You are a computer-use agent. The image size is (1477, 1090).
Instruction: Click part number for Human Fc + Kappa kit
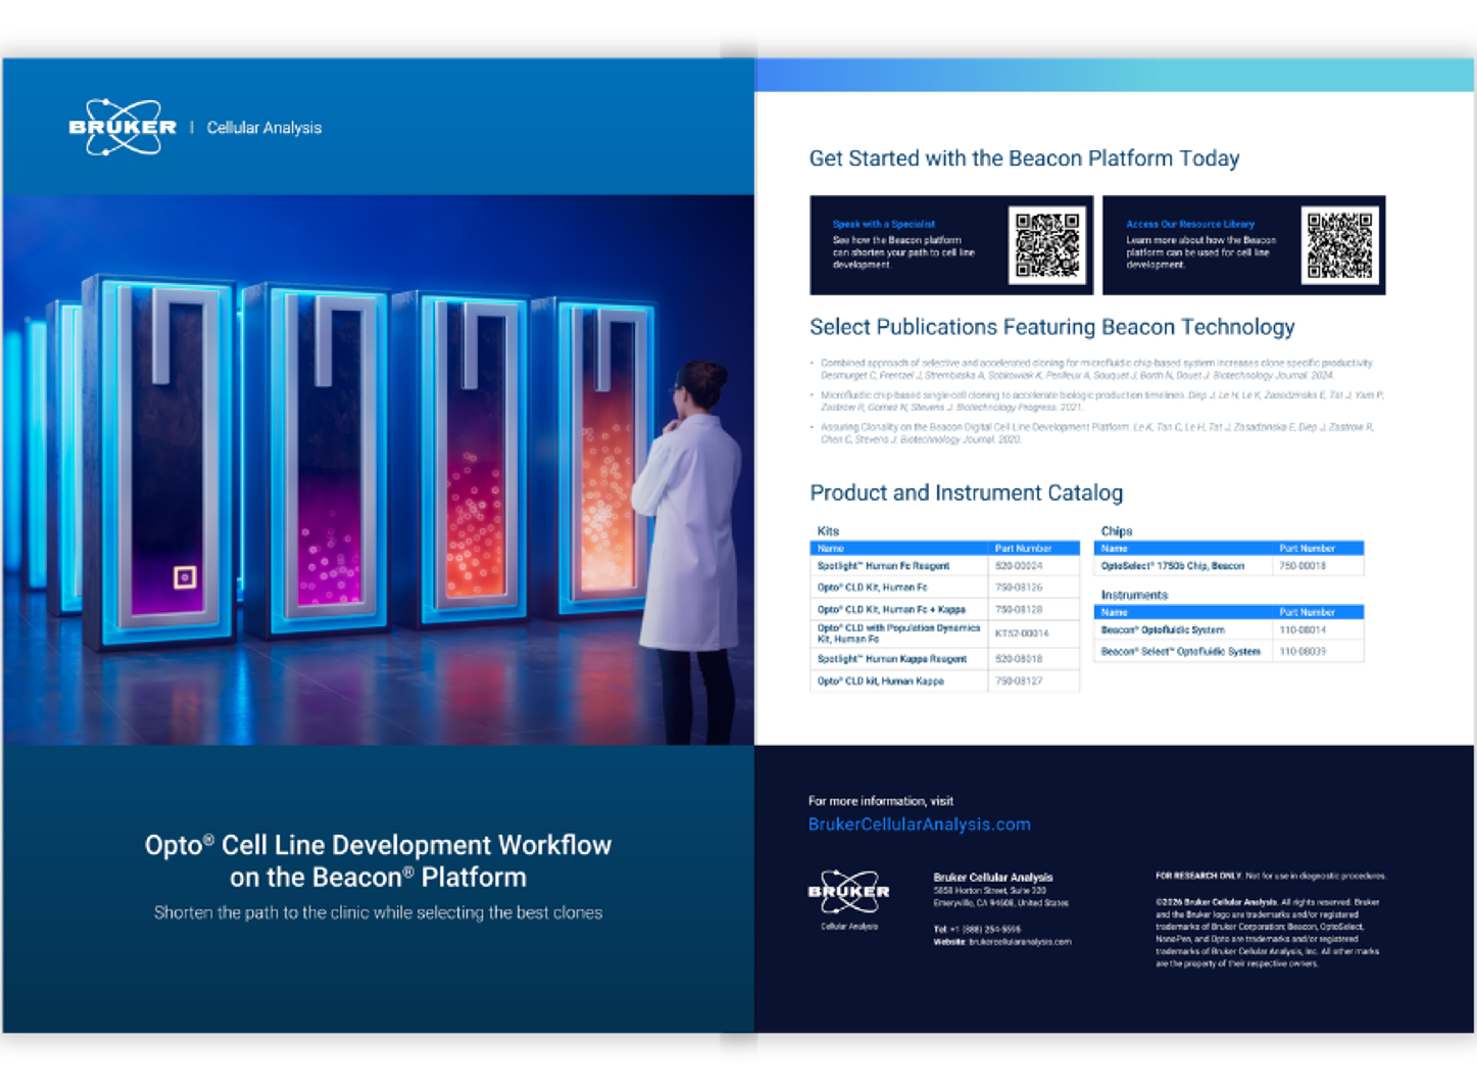tap(1019, 610)
